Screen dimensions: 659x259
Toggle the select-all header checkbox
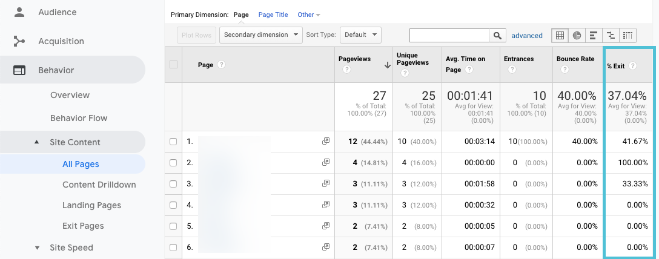[x=174, y=65]
